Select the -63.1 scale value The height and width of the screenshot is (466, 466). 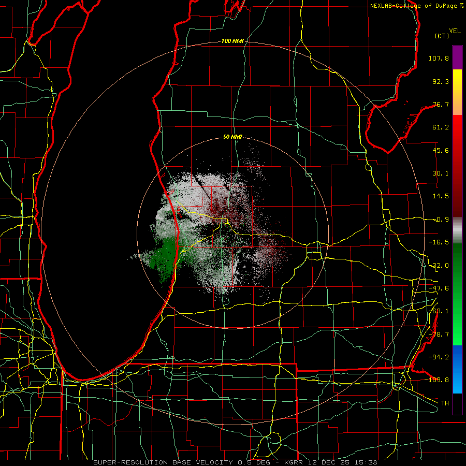[x=439, y=311]
